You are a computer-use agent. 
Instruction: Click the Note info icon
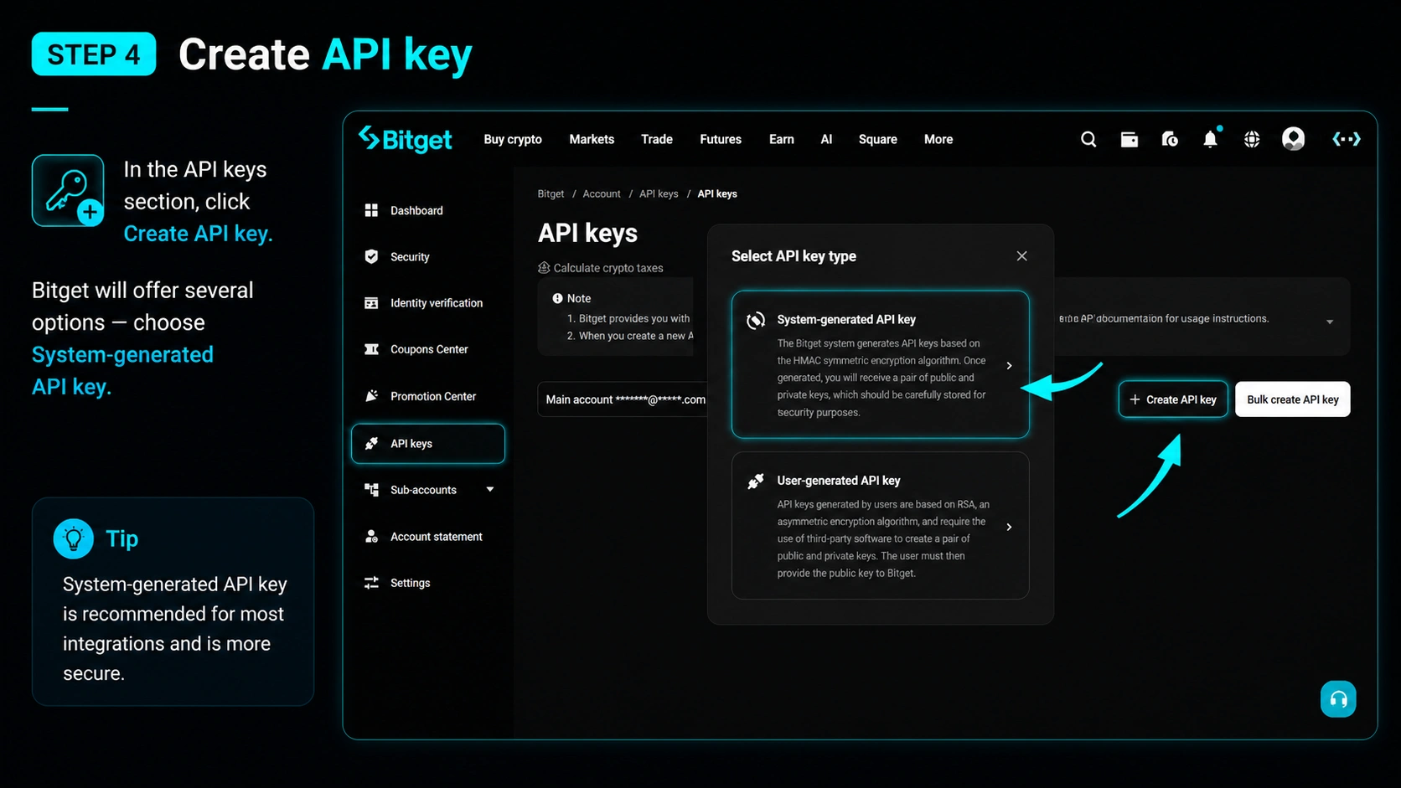click(x=557, y=298)
